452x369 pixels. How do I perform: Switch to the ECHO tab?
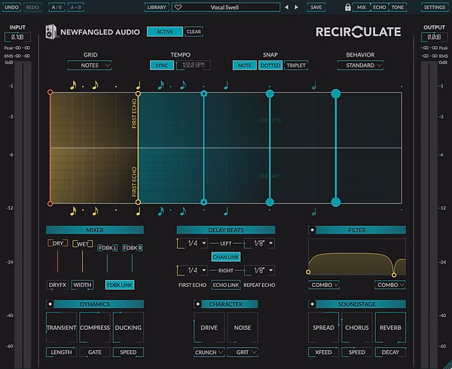(x=380, y=8)
